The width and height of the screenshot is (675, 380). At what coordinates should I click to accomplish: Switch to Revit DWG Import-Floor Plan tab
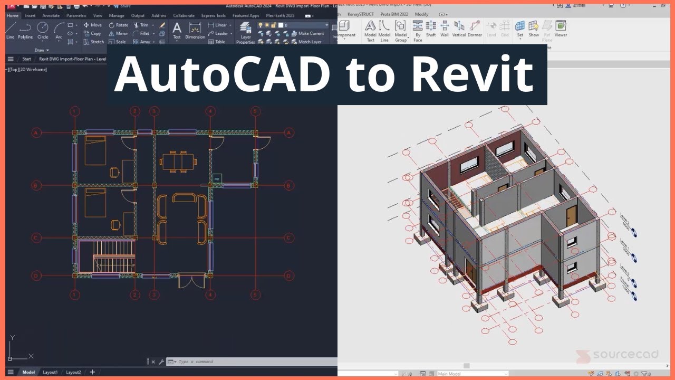[x=72, y=59]
